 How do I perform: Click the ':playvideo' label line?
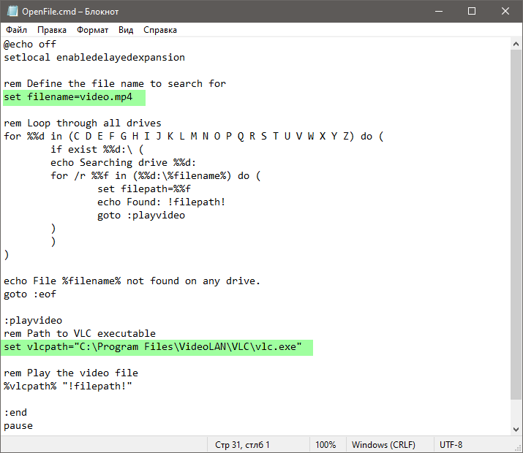(x=33, y=321)
